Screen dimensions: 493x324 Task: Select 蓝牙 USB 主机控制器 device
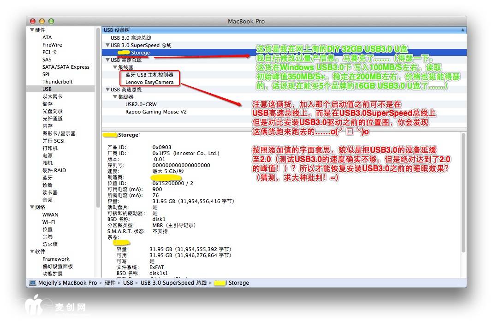click(149, 75)
